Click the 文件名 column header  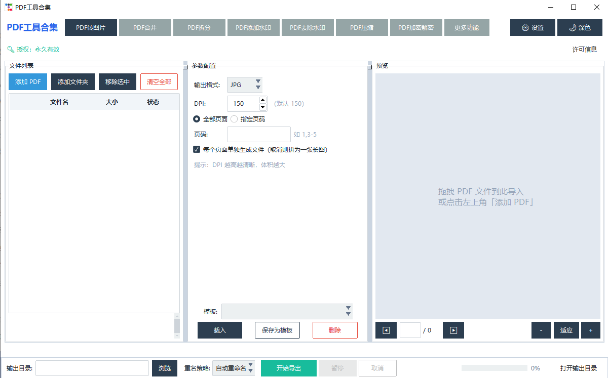pos(59,102)
